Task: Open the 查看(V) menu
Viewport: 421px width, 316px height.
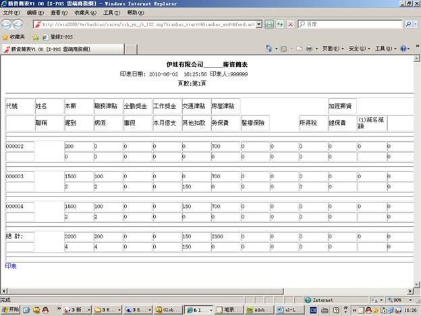Action: point(59,13)
